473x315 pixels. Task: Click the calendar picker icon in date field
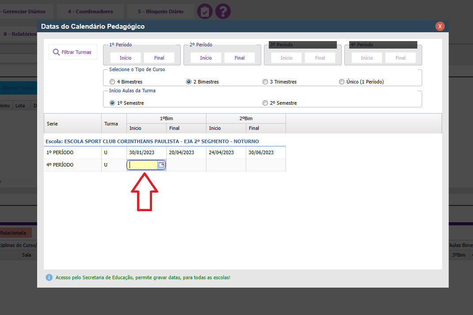coord(161,165)
